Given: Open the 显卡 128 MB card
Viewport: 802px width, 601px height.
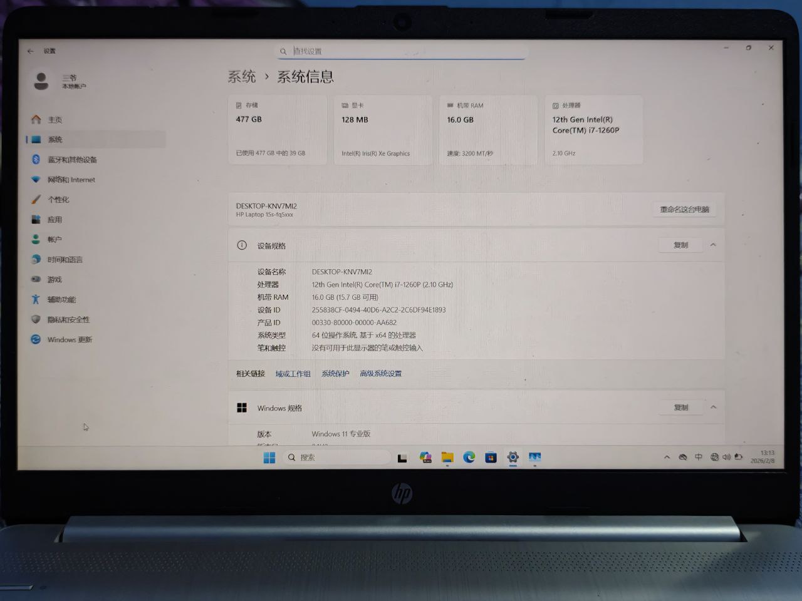Looking at the screenshot, I should [383, 130].
